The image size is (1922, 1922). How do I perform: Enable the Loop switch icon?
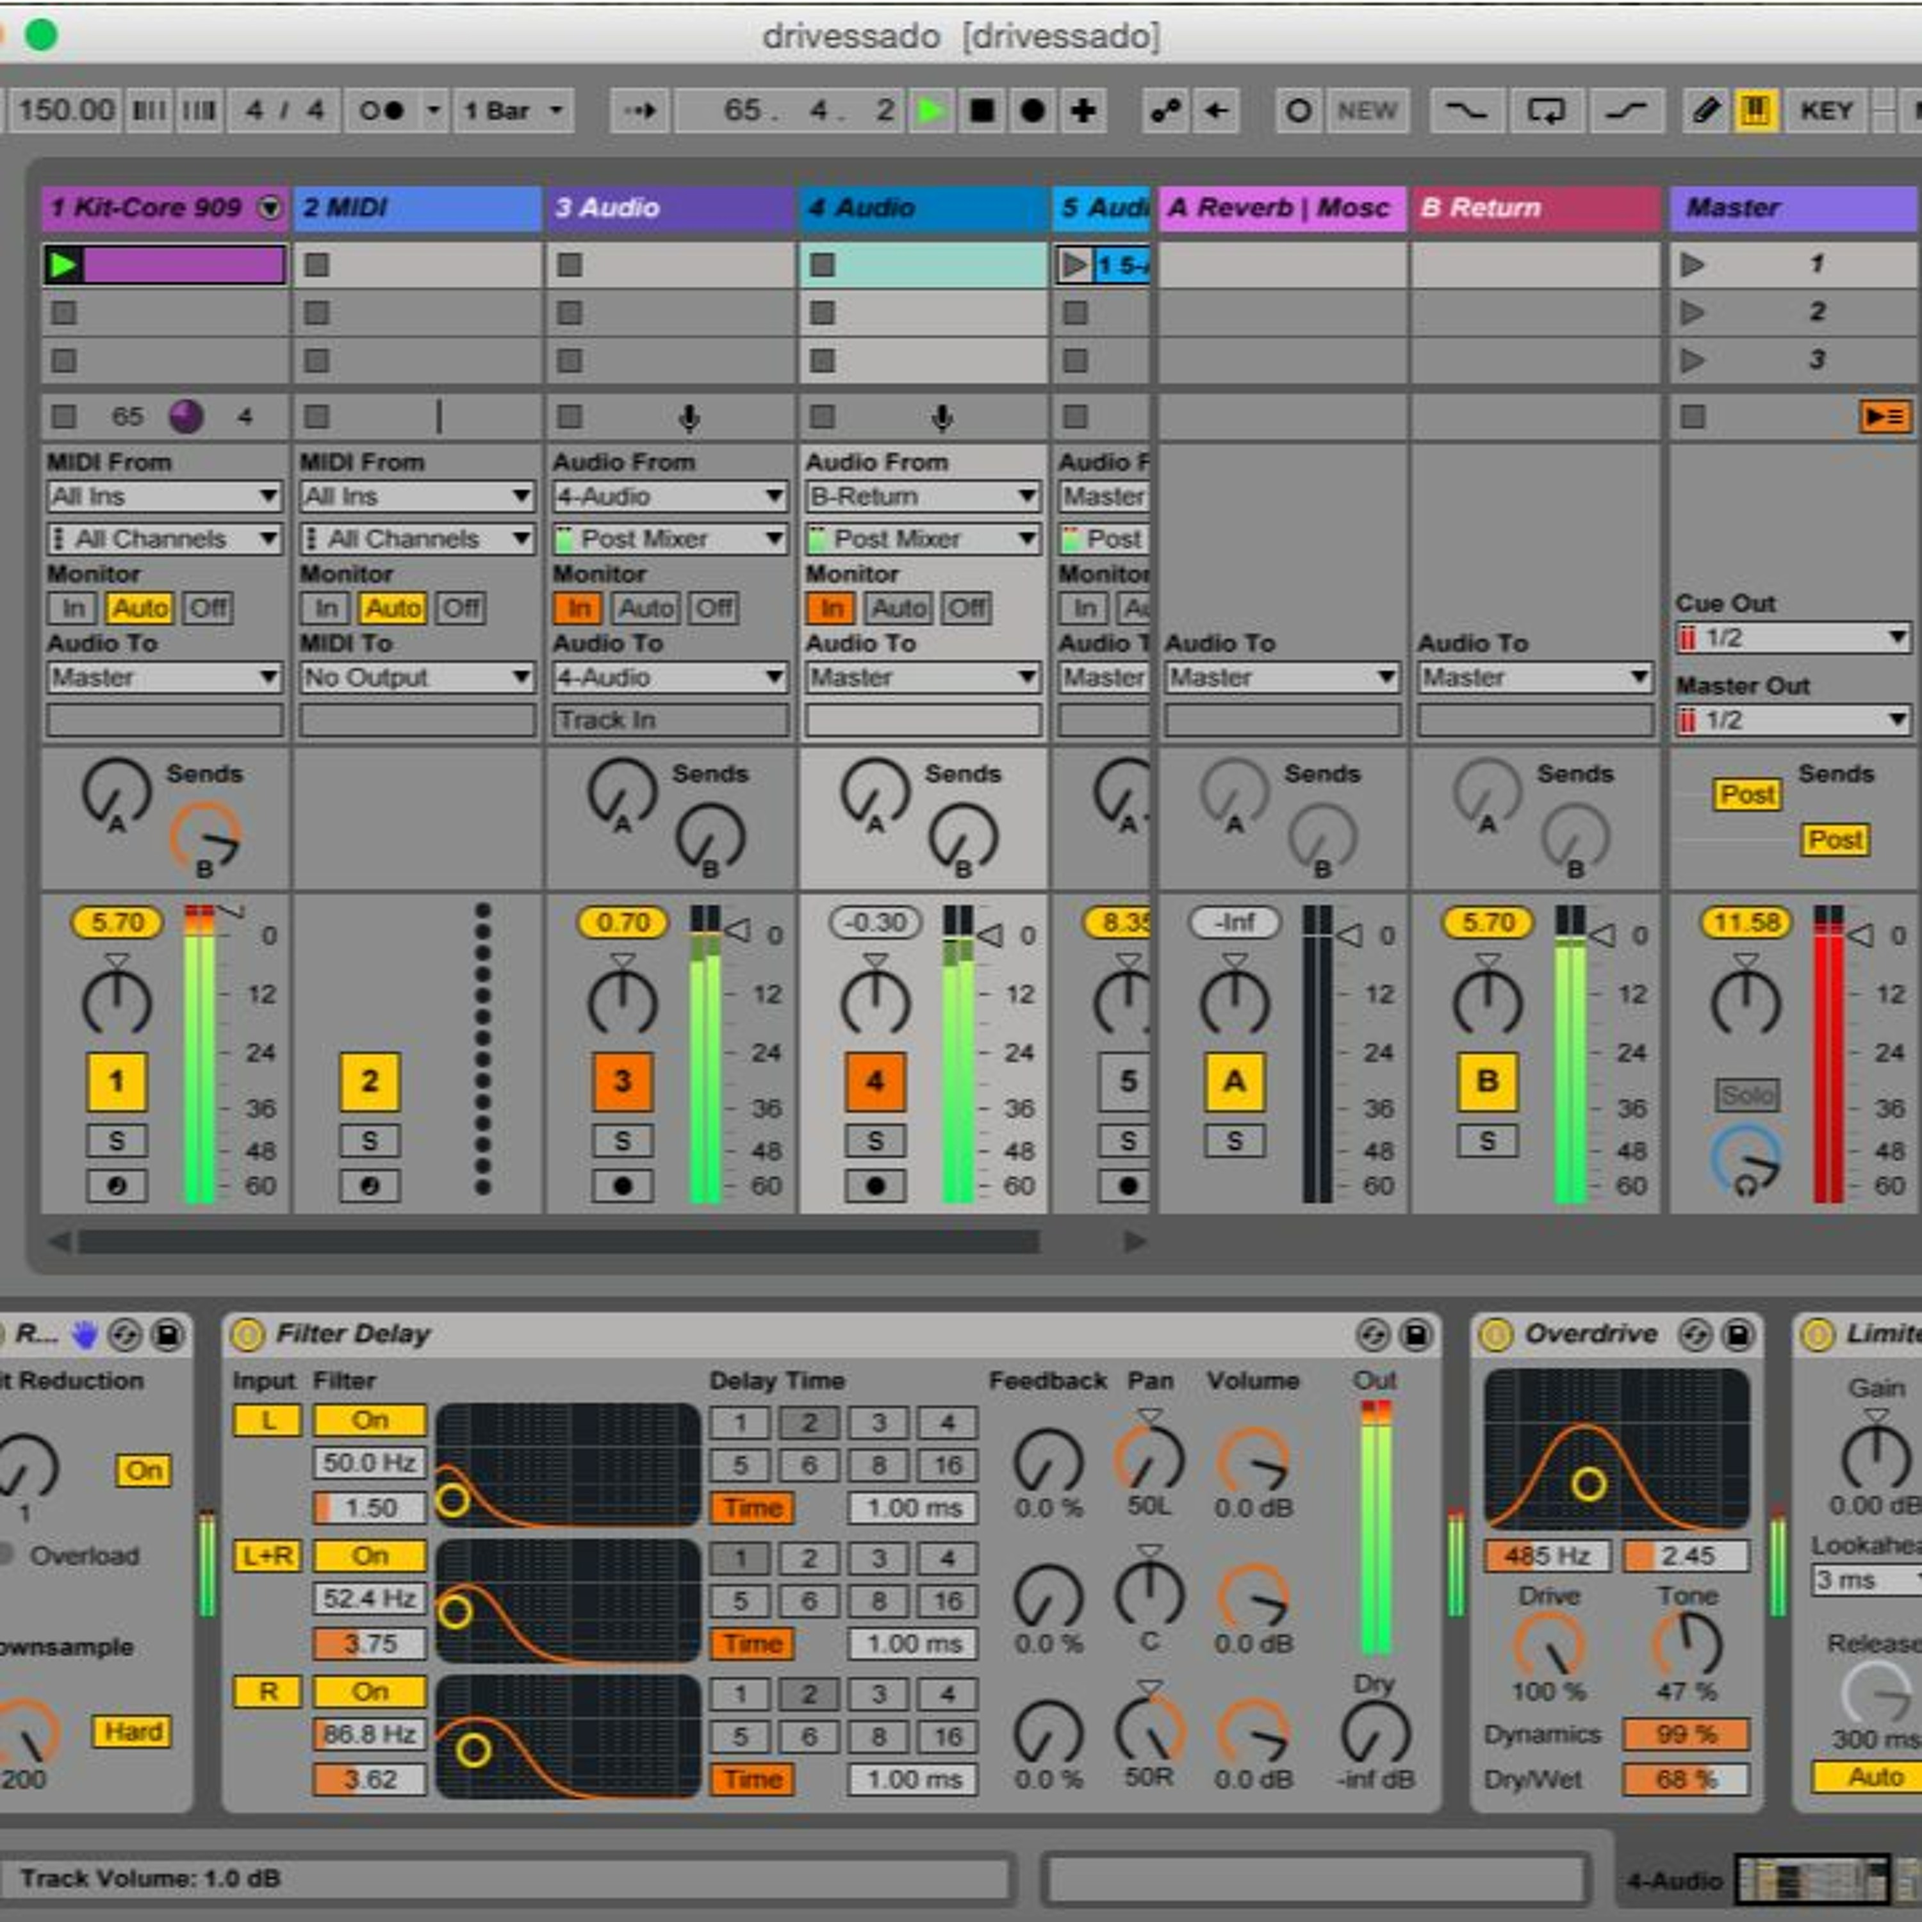pos(1545,110)
